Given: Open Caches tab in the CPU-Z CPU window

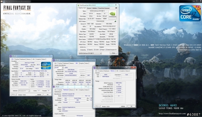Looking at the screenshot, I should coord(17,59).
